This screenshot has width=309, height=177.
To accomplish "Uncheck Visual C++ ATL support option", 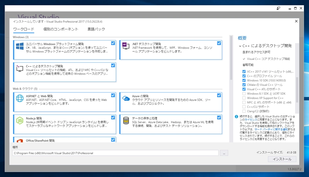I will [x=244, y=89].
